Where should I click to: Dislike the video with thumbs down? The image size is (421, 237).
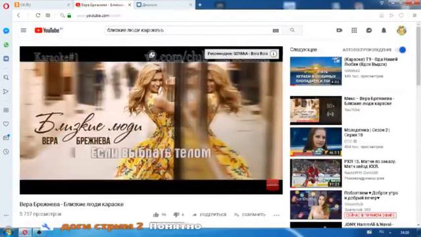pos(176,215)
